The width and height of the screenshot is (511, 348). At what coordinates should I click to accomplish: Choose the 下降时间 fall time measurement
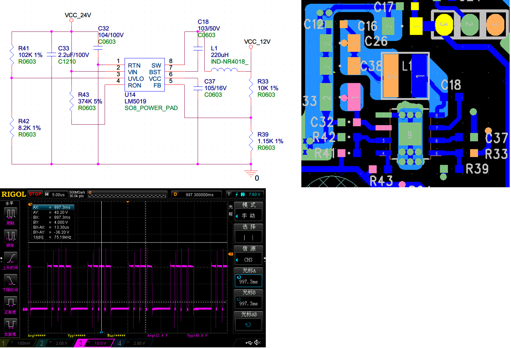10,281
